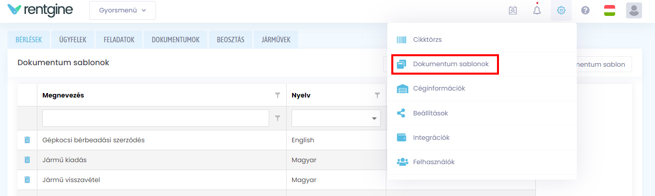Click the Integrációk wallet icon
This screenshot has width=655, height=196.
[402, 137]
